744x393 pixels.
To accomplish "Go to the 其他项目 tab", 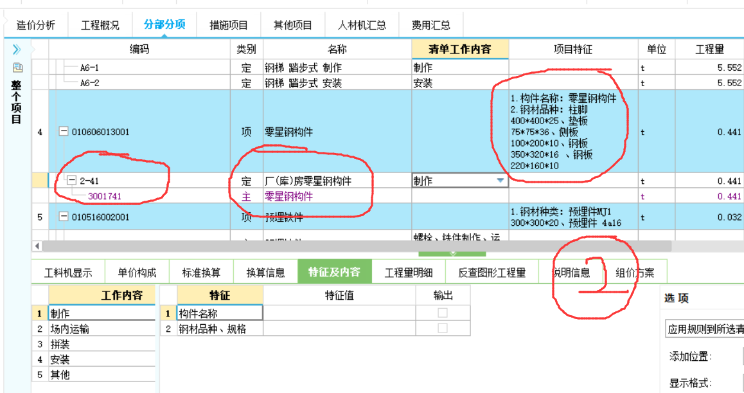I will [x=293, y=24].
